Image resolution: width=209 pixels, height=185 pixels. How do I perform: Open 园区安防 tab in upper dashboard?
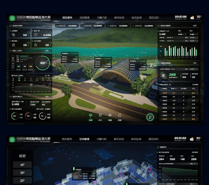tap(154, 18)
